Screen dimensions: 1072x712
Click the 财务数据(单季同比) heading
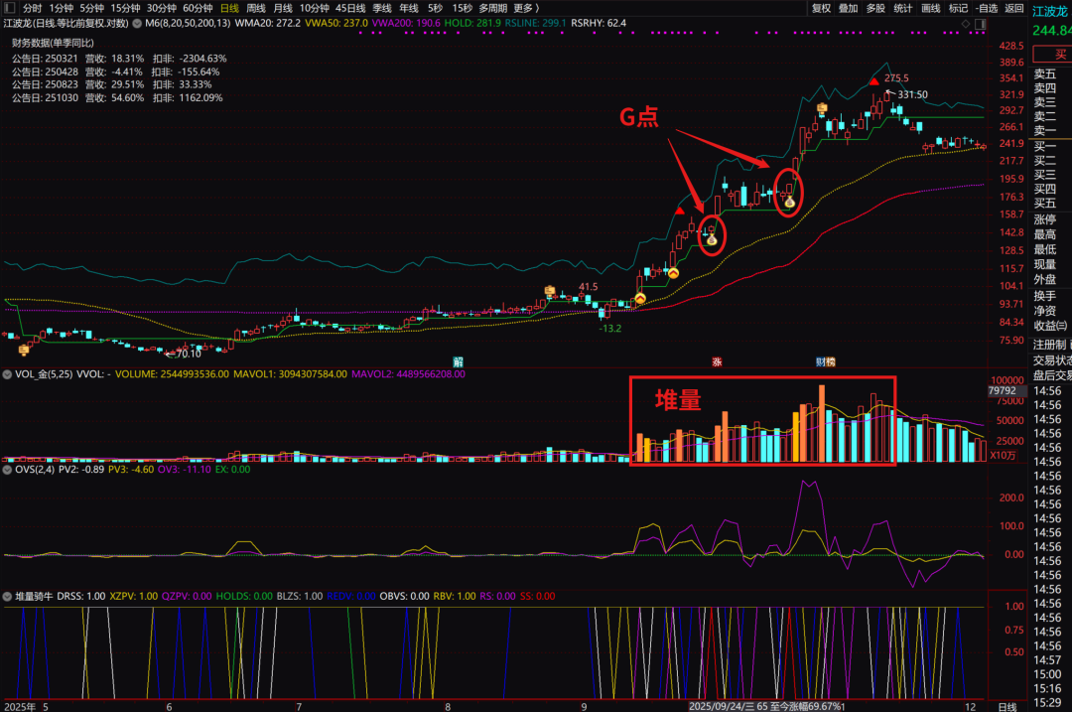[53, 43]
